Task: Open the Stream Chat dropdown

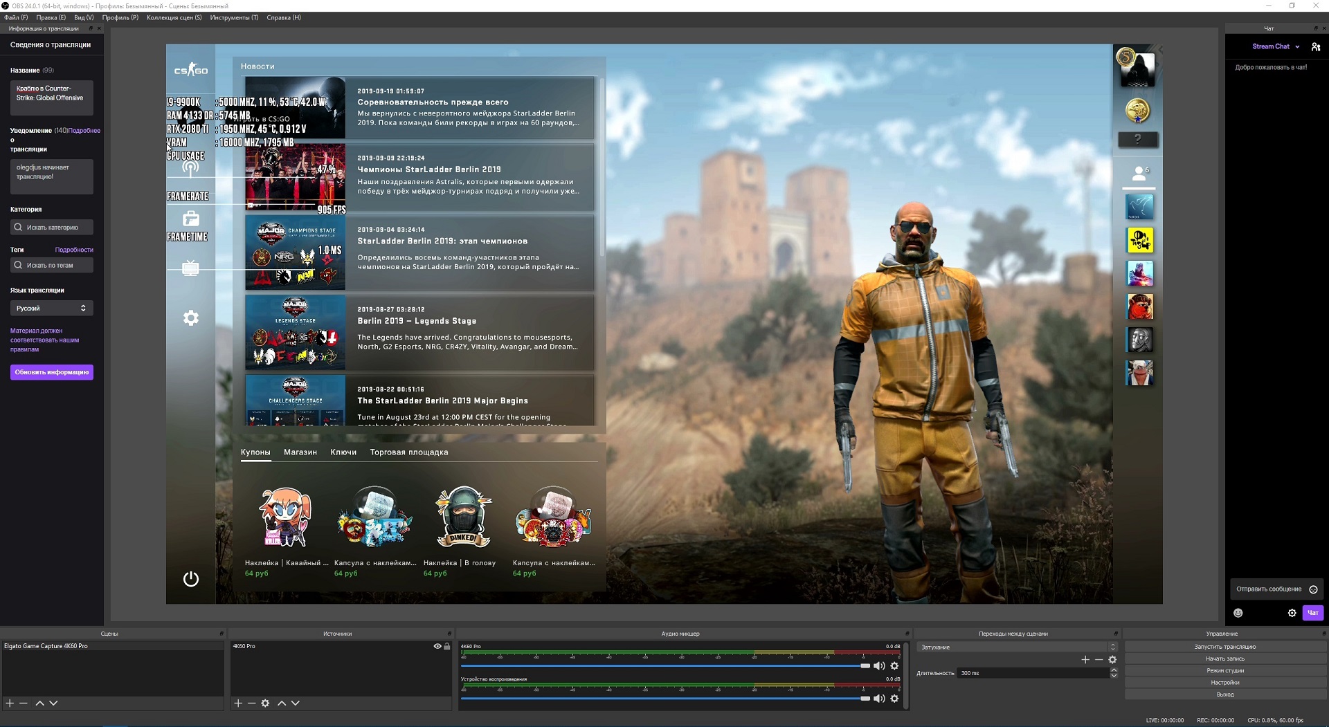Action: coord(1276,46)
